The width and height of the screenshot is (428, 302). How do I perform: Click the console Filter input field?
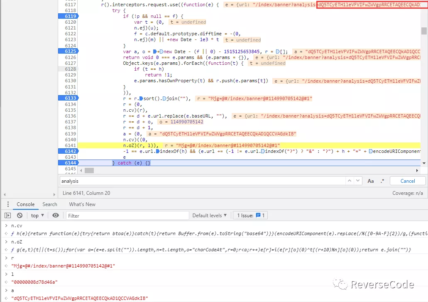(x=127, y=216)
